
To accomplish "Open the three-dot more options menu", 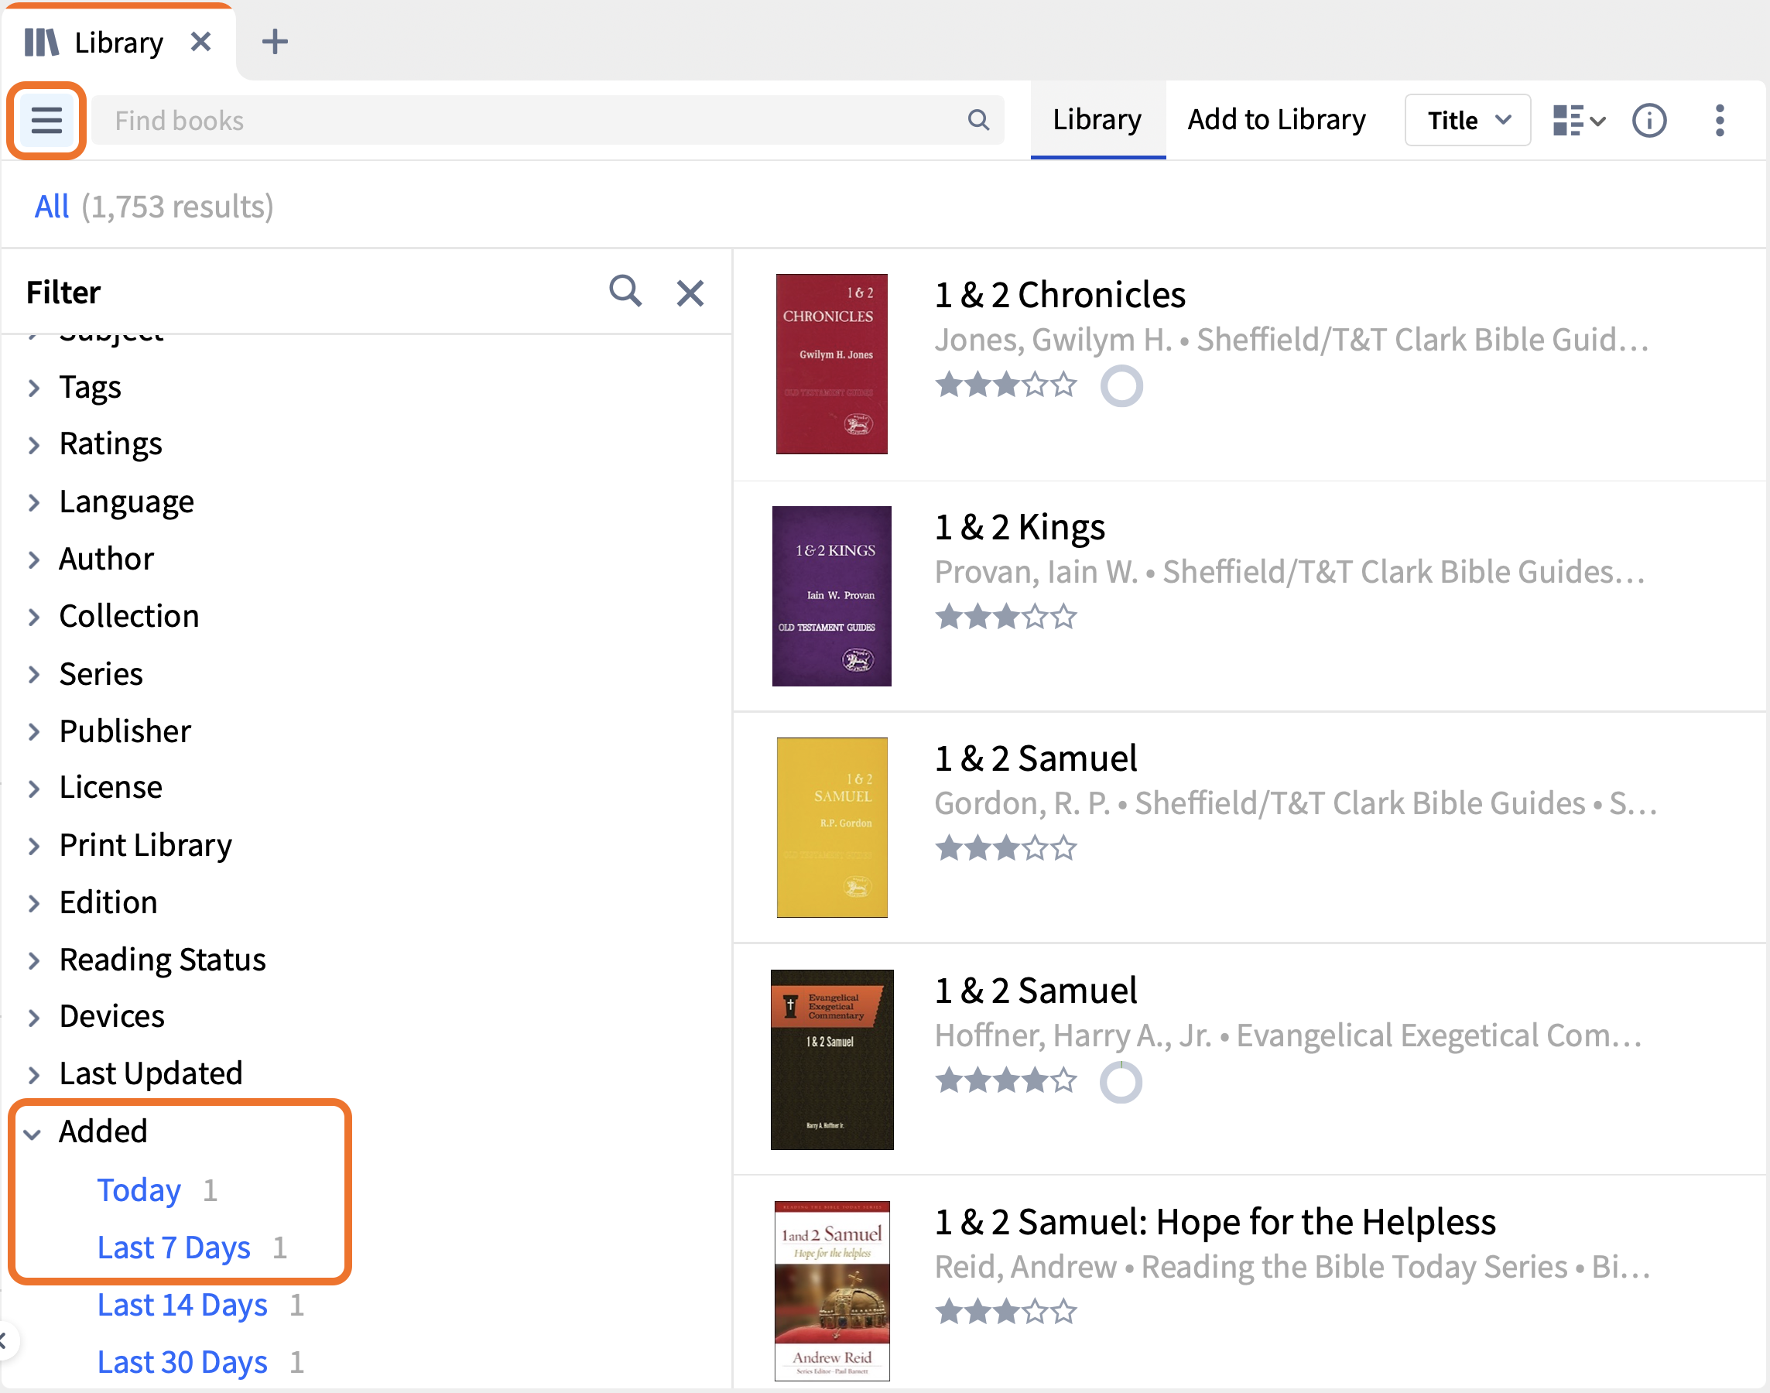I will pos(1720,121).
